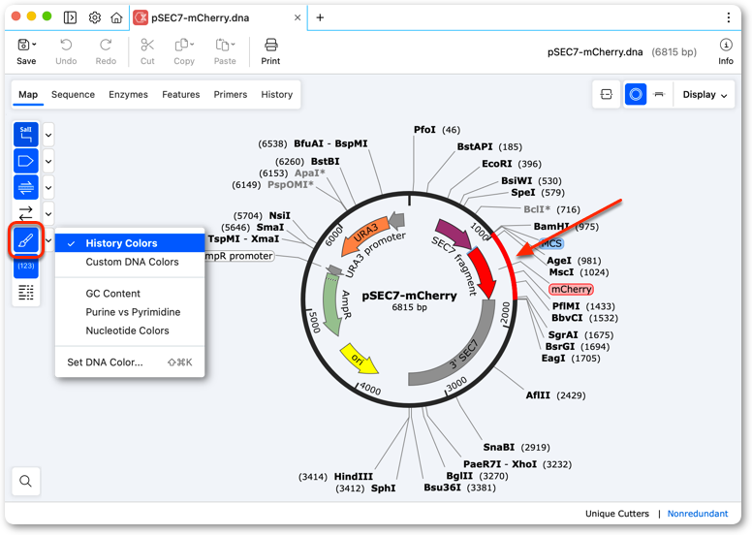The image size is (752, 535).
Task: Toggle enzyme sites (SalI) display
Action: pos(26,135)
